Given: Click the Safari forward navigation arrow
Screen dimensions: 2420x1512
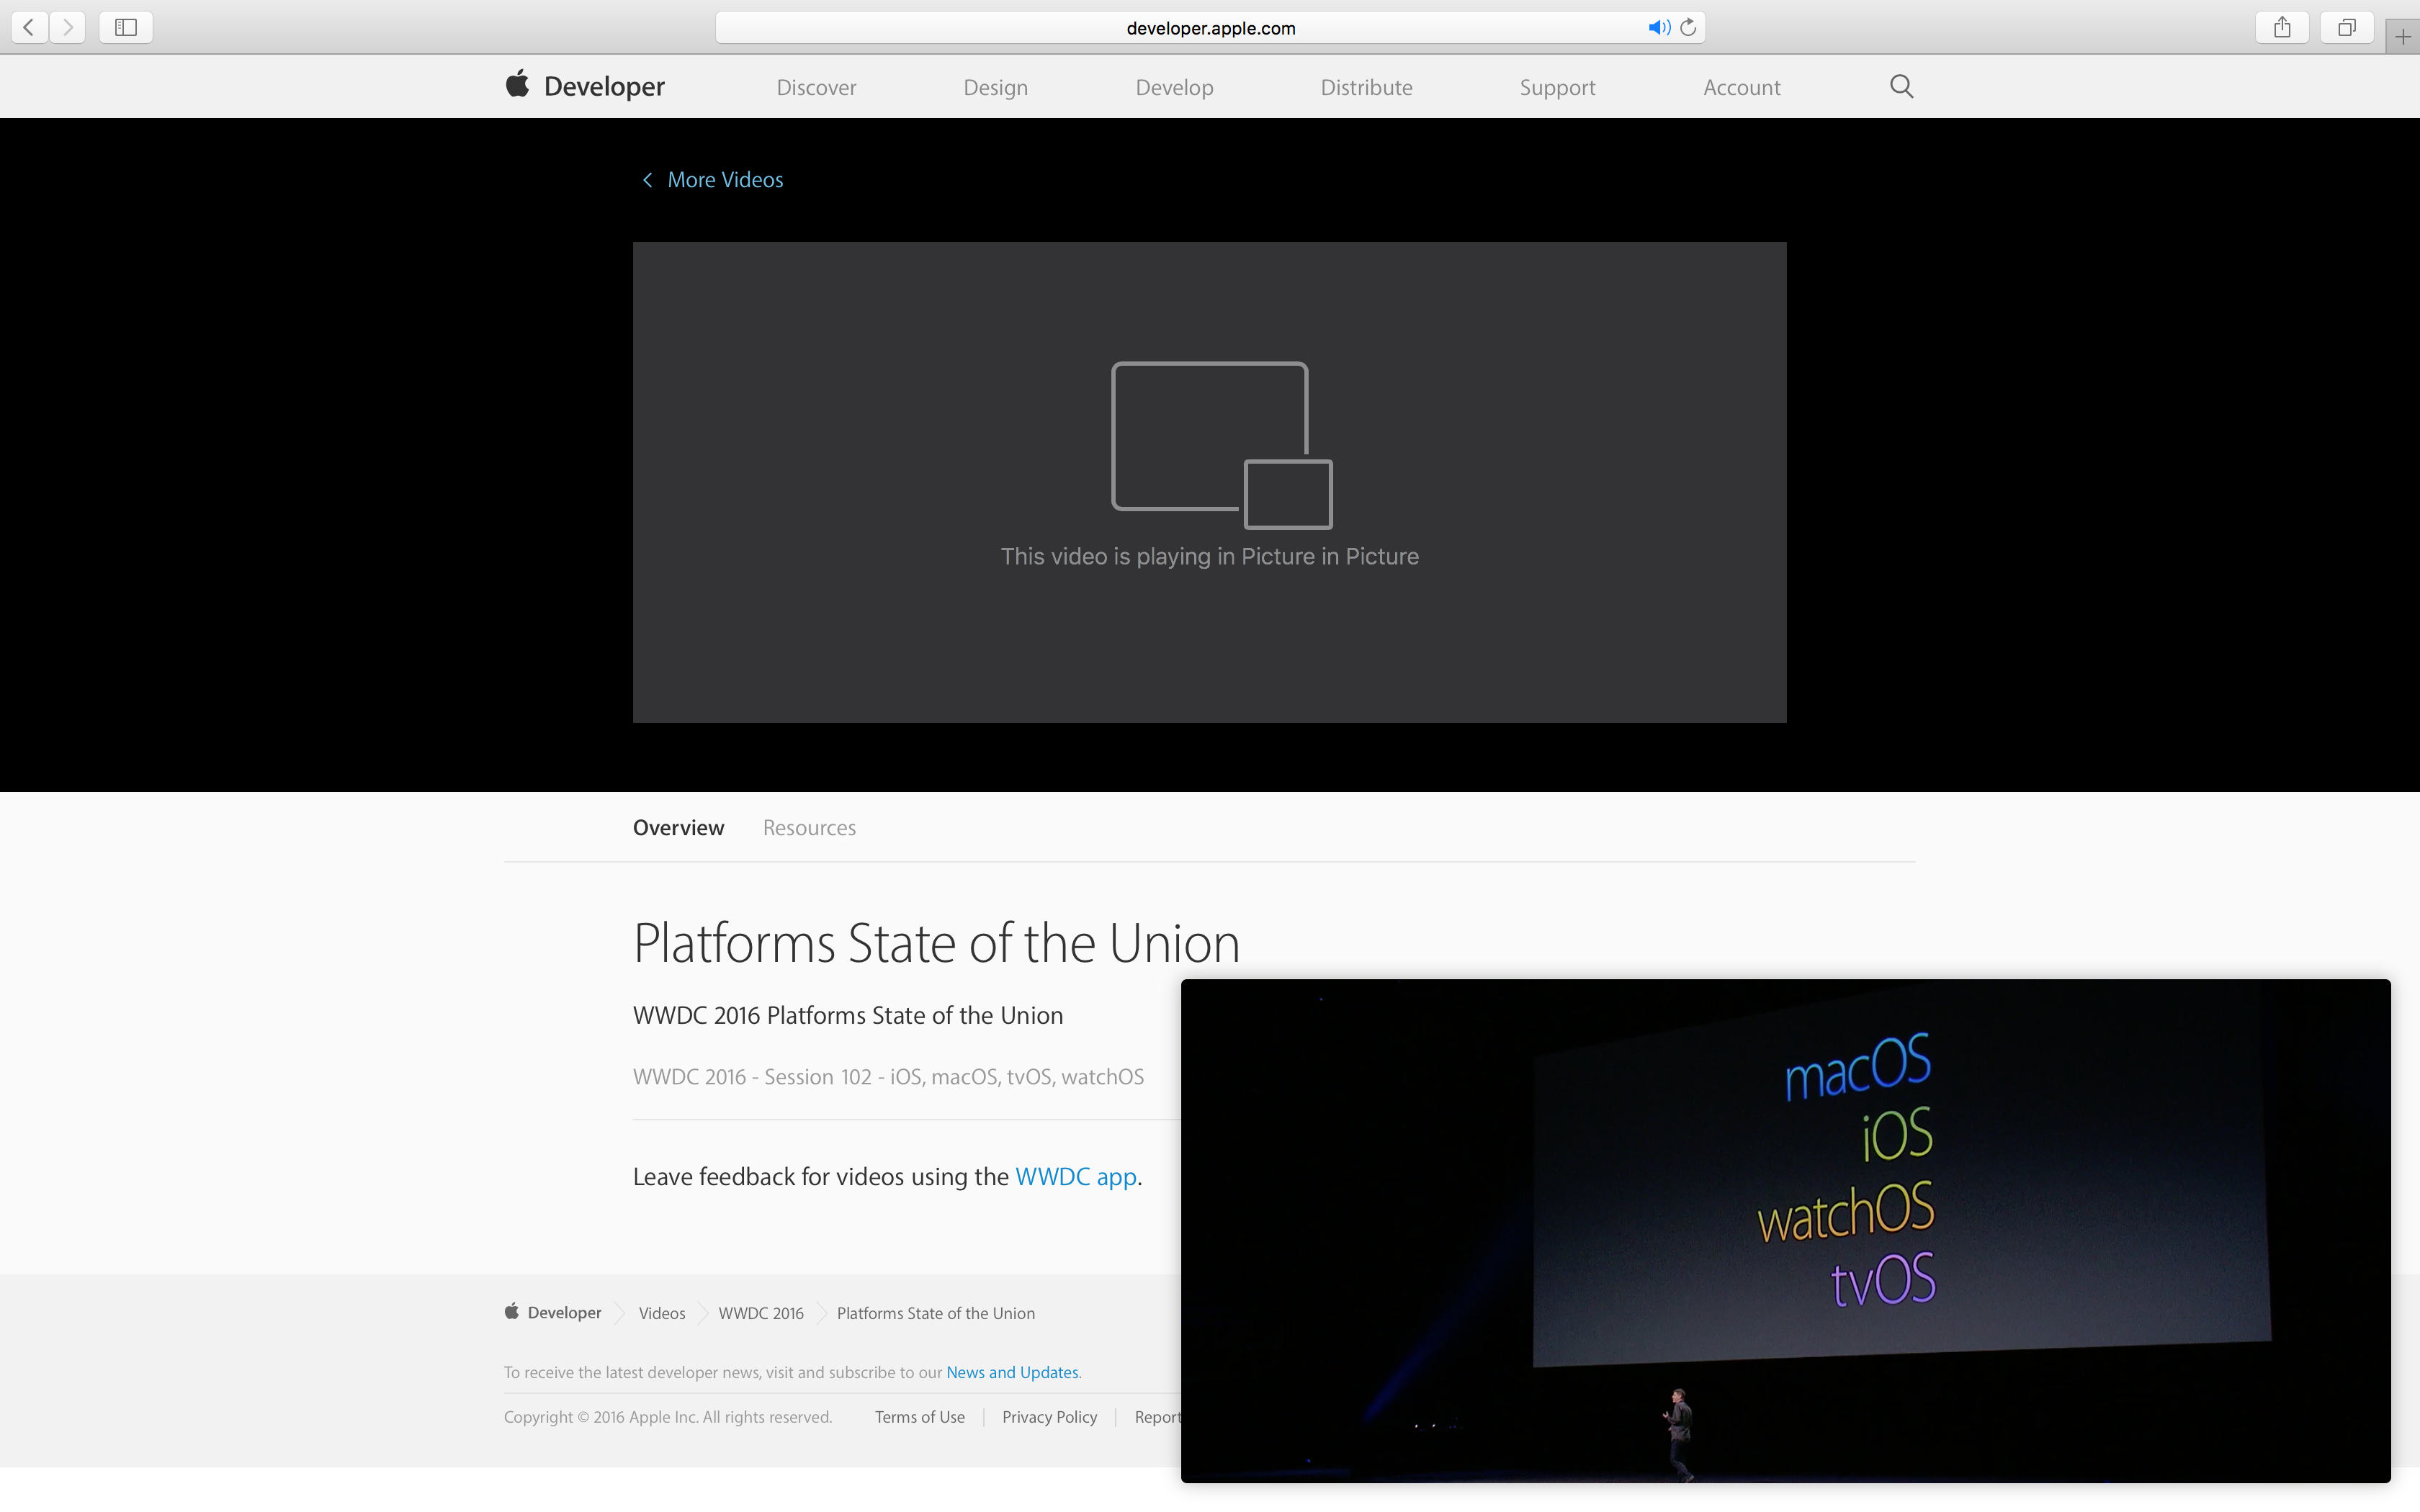Looking at the screenshot, I should pyautogui.click(x=67, y=27).
